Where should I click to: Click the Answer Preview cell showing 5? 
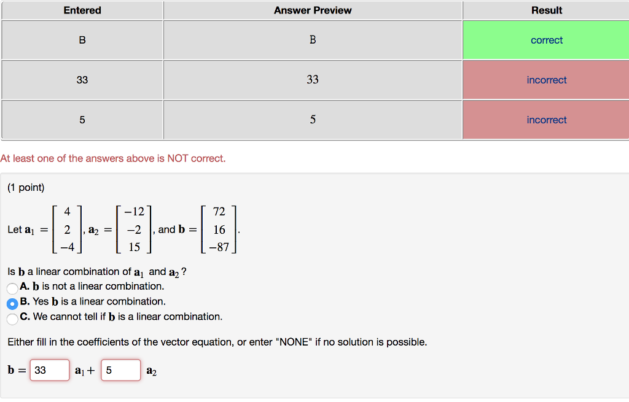tap(313, 119)
